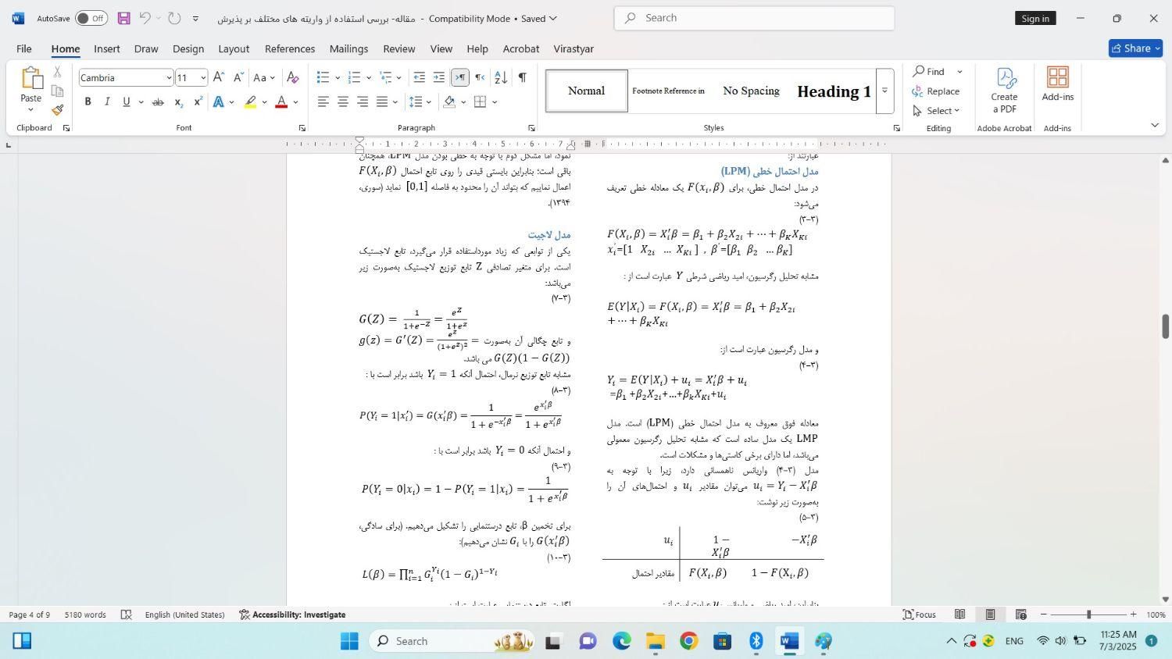1172x659 pixels.
Task: Open Virastyar tab
Action: [573, 48]
